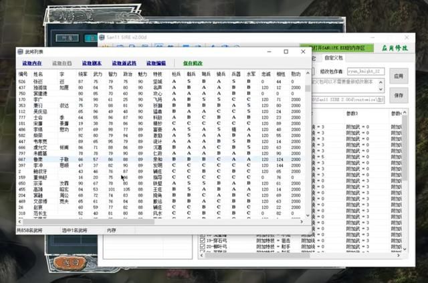Screen dimensions: 428x283
Task: Sort by the 魅力 column header
Action: [142, 74]
